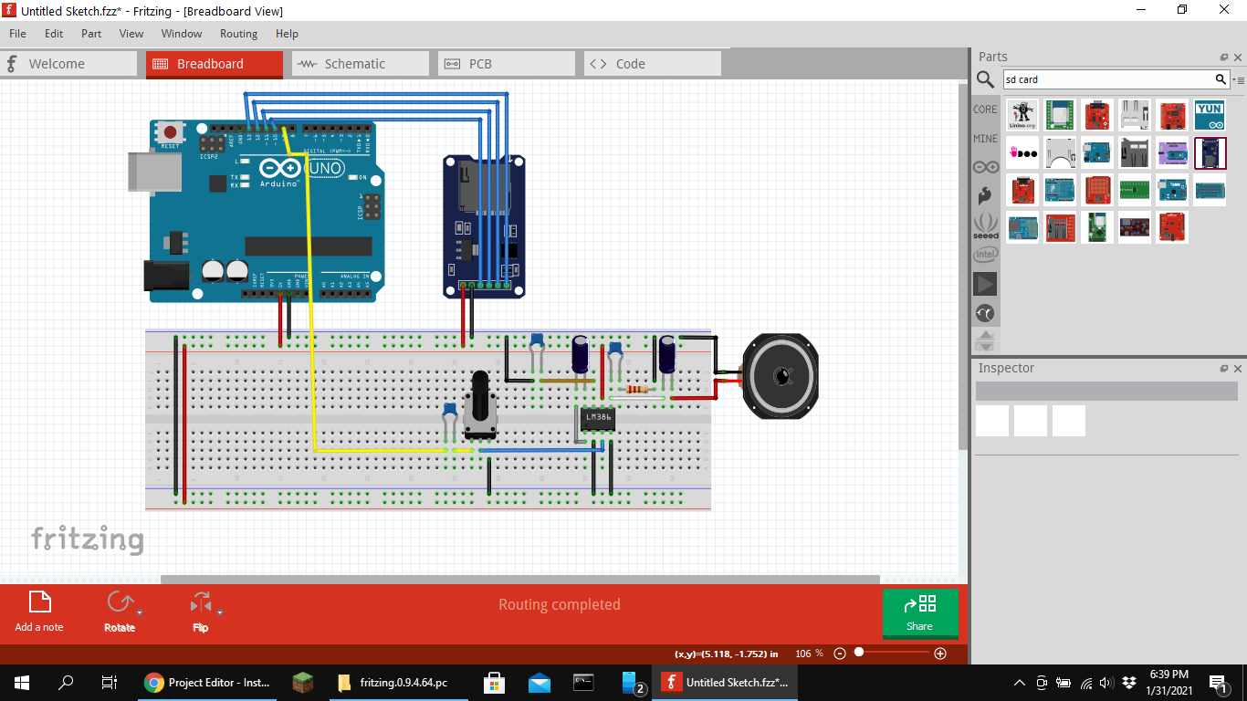Click the green Share button

click(920, 612)
